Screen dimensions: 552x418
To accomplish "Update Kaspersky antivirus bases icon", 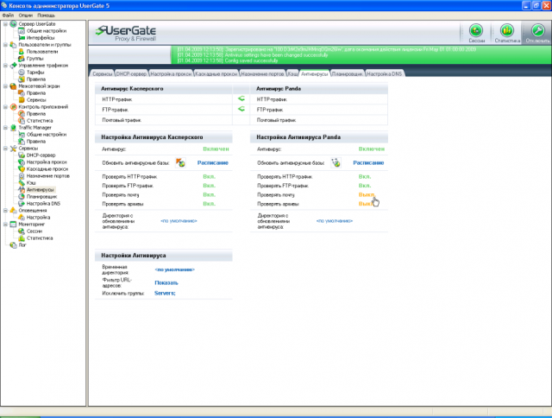I will [180, 163].
